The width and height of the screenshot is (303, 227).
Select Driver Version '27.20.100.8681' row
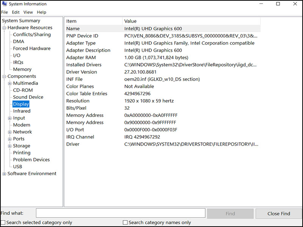tap(163, 72)
